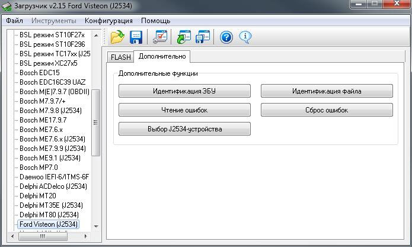Switch to the FLASH tab
412x248 pixels.
pyautogui.click(x=120, y=57)
